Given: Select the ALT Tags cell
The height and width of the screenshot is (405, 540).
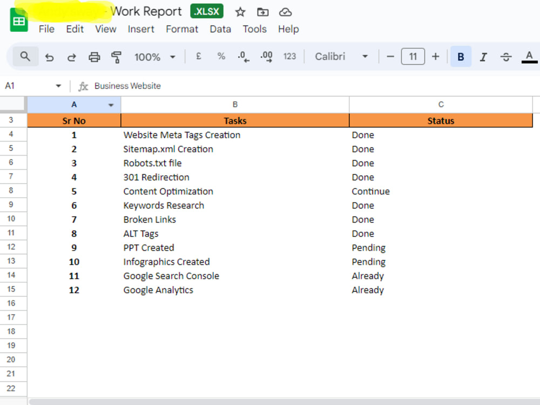Looking at the screenshot, I should click(x=235, y=234).
